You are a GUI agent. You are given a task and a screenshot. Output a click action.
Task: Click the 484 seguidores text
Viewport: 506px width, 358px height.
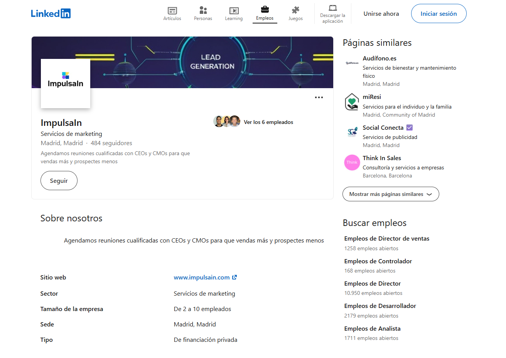click(111, 143)
